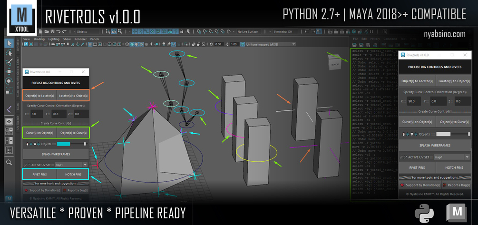This screenshot has height=225, width=478.
Task: Open the Shading menu in viewport
Action: [x=39, y=39]
